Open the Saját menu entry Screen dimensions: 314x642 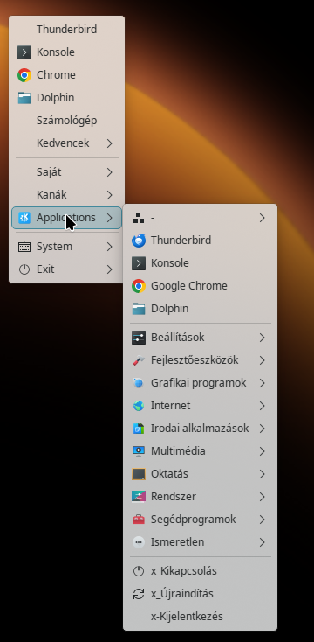point(66,172)
